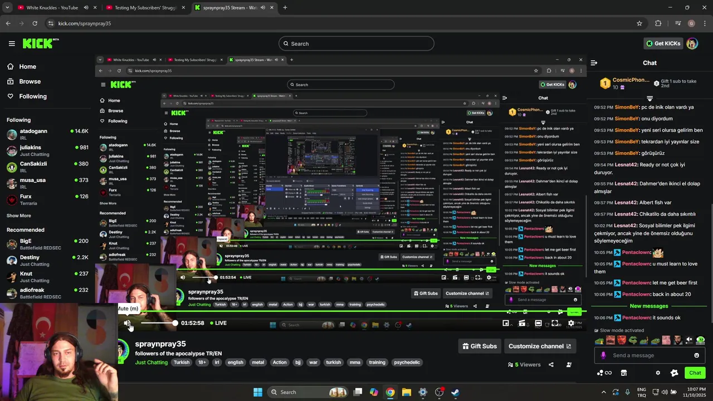This screenshot has height=401, width=713.
Task: Open the emoji picker smiley icon
Action: pos(696,355)
